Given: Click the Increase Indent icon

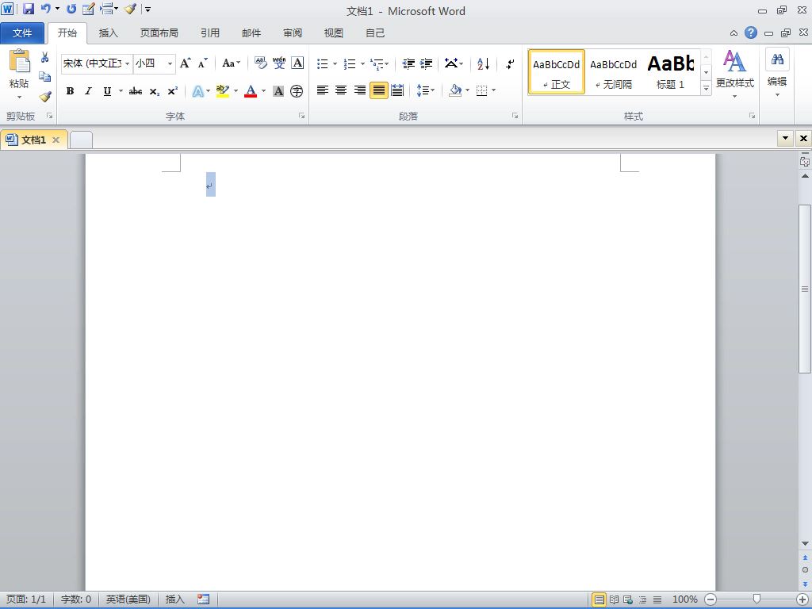Looking at the screenshot, I should tap(426, 63).
